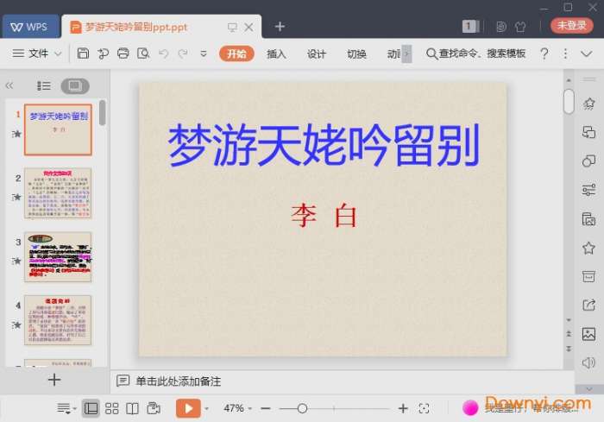
Task: Click the fit slide to window icon
Action: pos(424,408)
